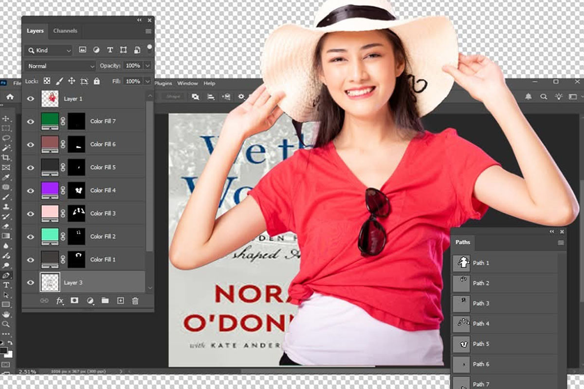Hide Layer 3 using its eye icon
This screenshot has height=389, width=584.
(x=31, y=283)
